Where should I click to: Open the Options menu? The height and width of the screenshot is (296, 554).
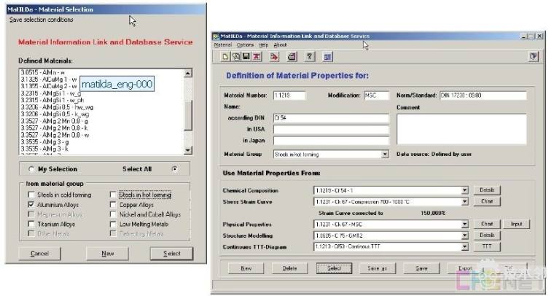(245, 44)
